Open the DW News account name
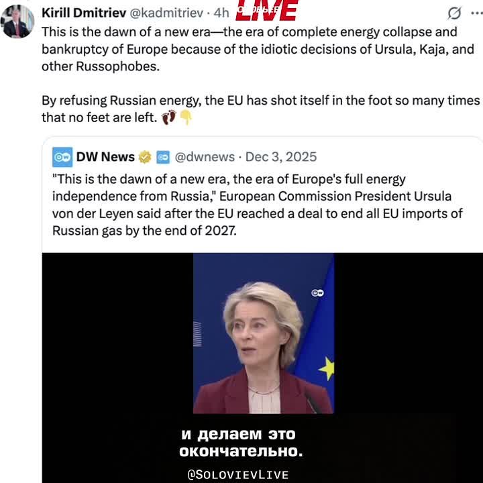 click(x=105, y=157)
